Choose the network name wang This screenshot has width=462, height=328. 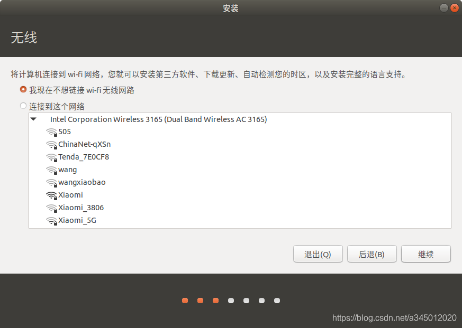67,170
